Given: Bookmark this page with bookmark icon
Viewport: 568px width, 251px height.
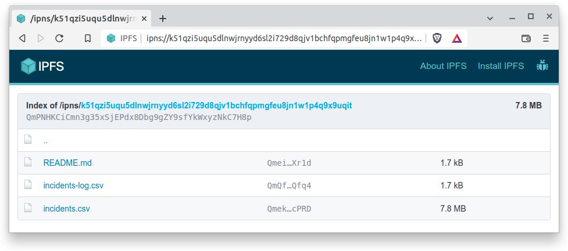Looking at the screenshot, I should coord(88,38).
